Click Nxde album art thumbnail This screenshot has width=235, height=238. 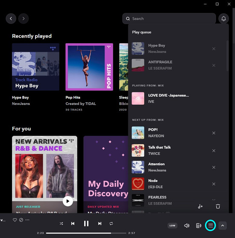coord(138,184)
